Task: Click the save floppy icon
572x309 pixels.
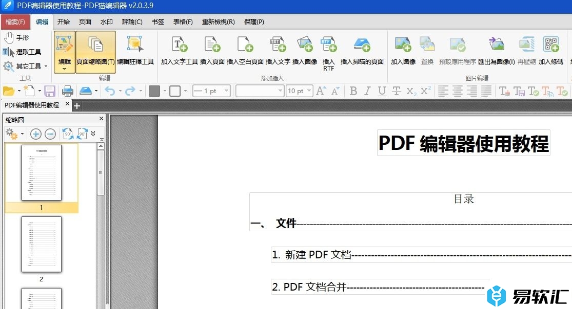Action: tap(50, 91)
